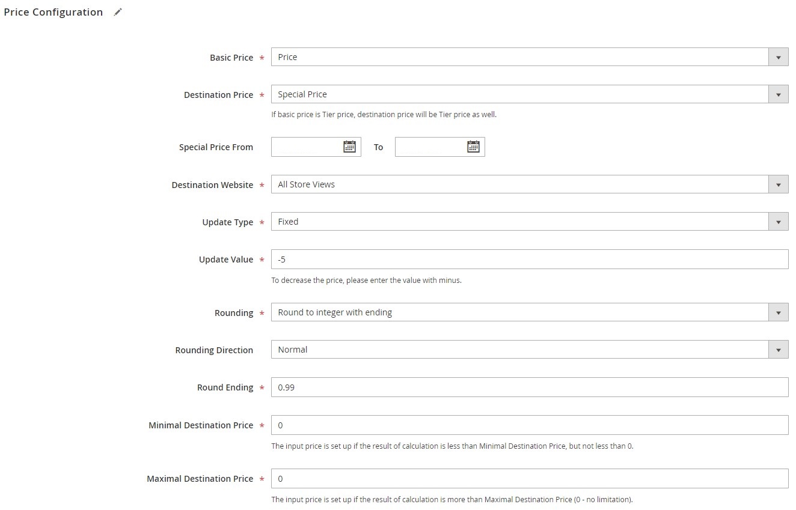Open the To date calendar picker
The image size is (796, 510).
tap(473, 147)
